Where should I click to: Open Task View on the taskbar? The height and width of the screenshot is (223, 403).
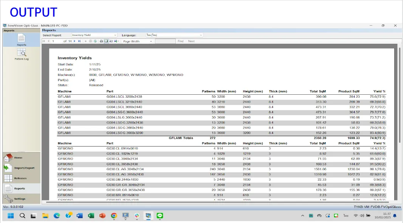pos(33,216)
